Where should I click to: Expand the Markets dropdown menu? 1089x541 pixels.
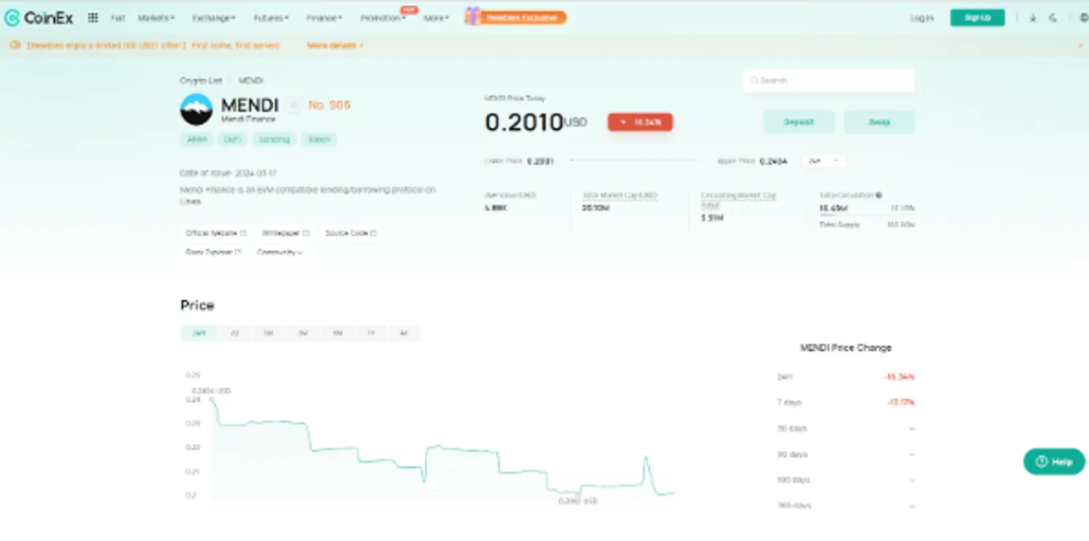click(157, 18)
